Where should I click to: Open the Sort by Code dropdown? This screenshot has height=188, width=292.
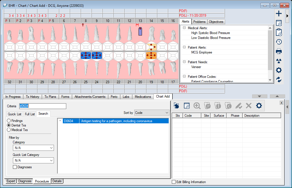pos(152,113)
